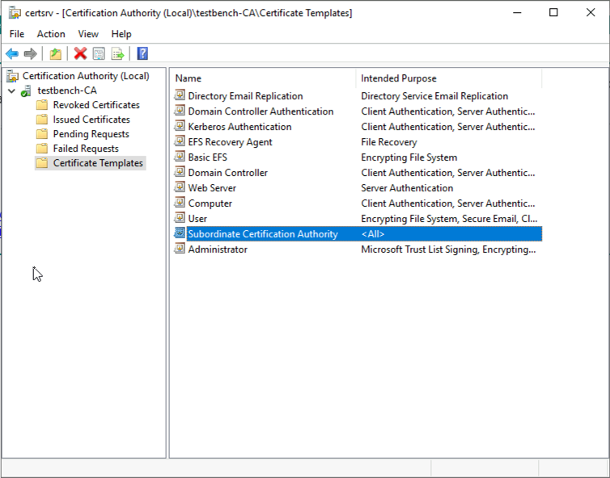Select the Domain Controller template name
Screen dimensions: 610x478
pyautogui.click(x=227, y=173)
